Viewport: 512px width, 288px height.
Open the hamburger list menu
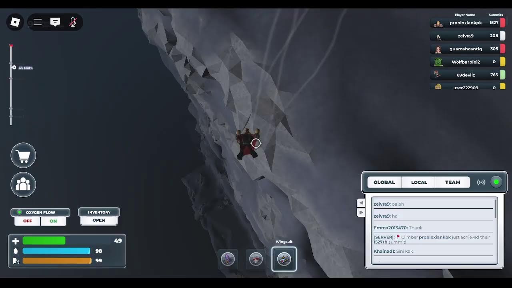(38, 22)
